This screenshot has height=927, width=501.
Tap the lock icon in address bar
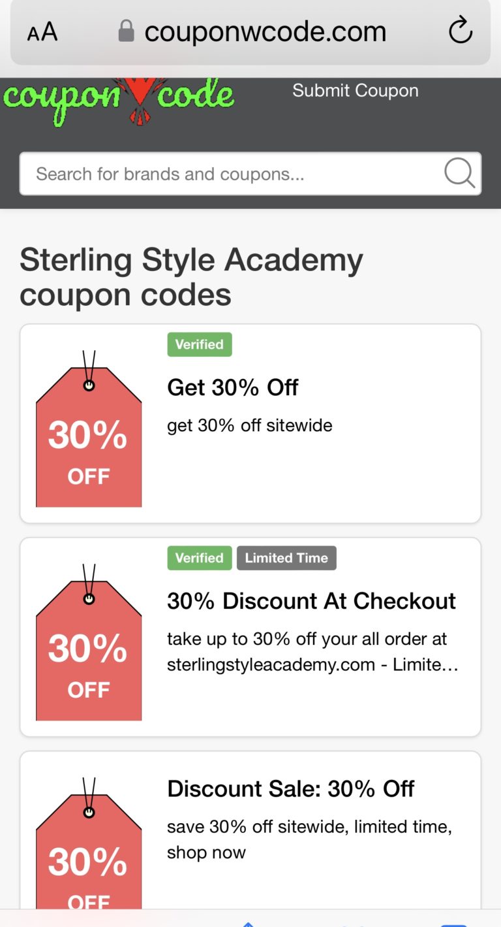pyautogui.click(x=126, y=31)
